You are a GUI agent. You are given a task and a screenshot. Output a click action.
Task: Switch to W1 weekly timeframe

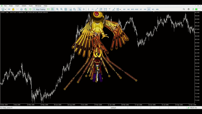click(x=153, y=9)
